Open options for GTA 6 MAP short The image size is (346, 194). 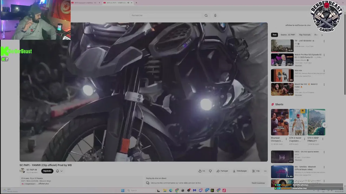pos(322,139)
